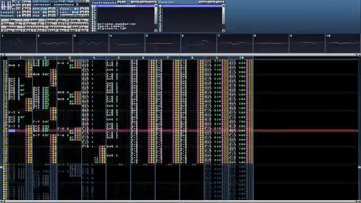361x203 pixels.
Task: Click Pos to play from position
Action: pyautogui.click(x=39, y=30)
